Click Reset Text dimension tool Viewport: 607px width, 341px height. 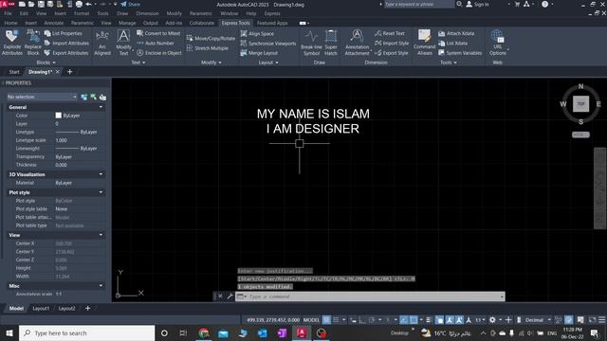(x=390, y=34)
